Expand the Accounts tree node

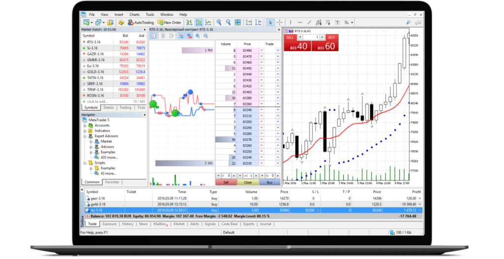85,126
